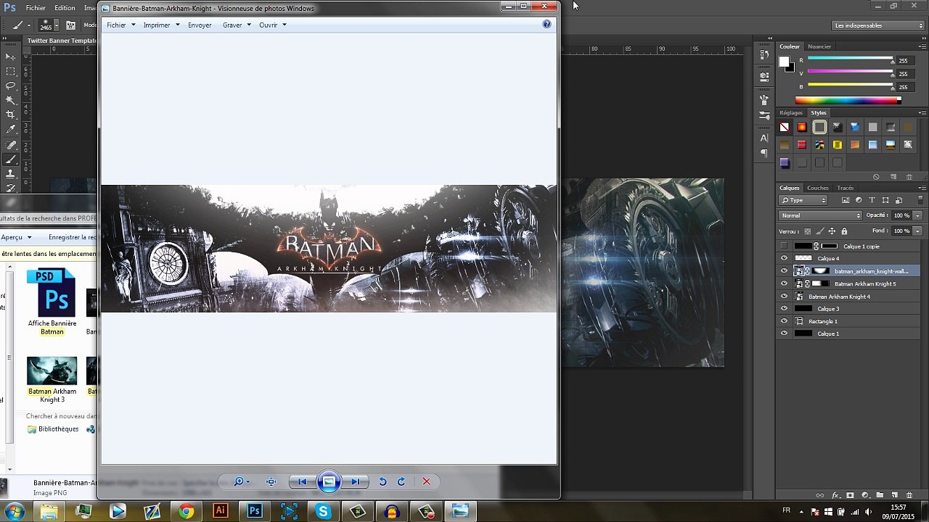This screenshot has height=522, width=929.
Task: Hide the Batman Arkham Knight 5 layer
Action: tap(784, 283)
